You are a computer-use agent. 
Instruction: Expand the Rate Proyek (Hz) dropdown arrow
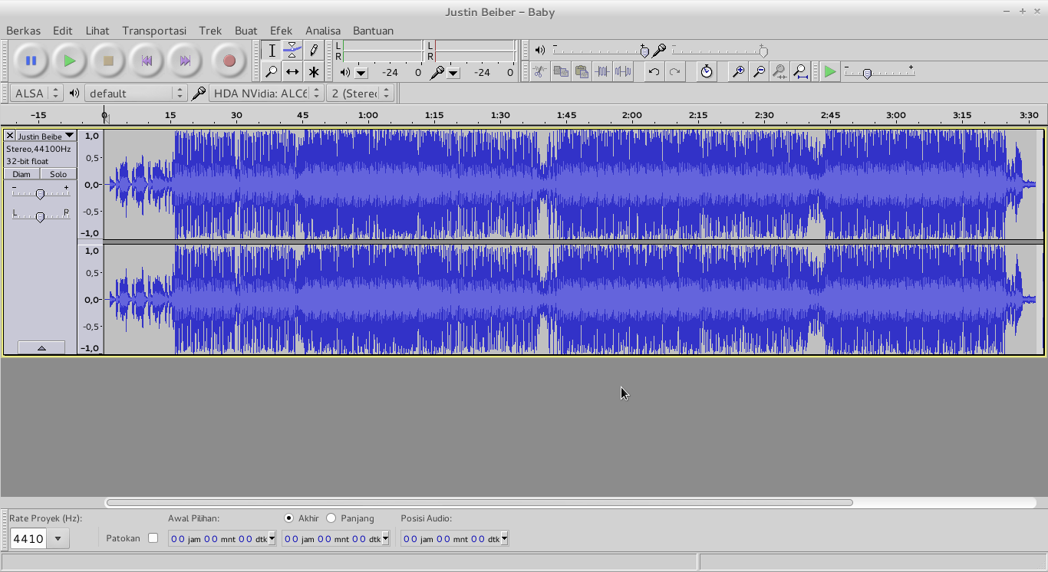click(58, 538)
